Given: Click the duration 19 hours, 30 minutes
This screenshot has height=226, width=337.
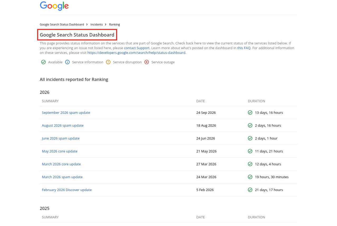Looking at the screenshot, I should coord(272,177).
